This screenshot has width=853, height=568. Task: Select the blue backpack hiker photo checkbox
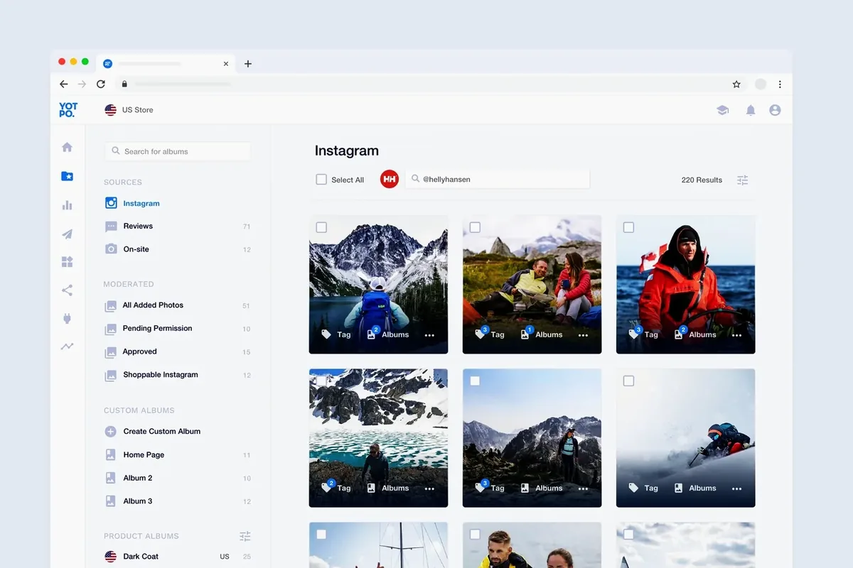[x=321, y=227]
